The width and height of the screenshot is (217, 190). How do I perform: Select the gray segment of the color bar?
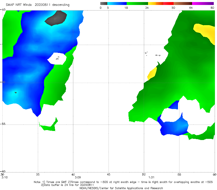[x=104, y=4]
